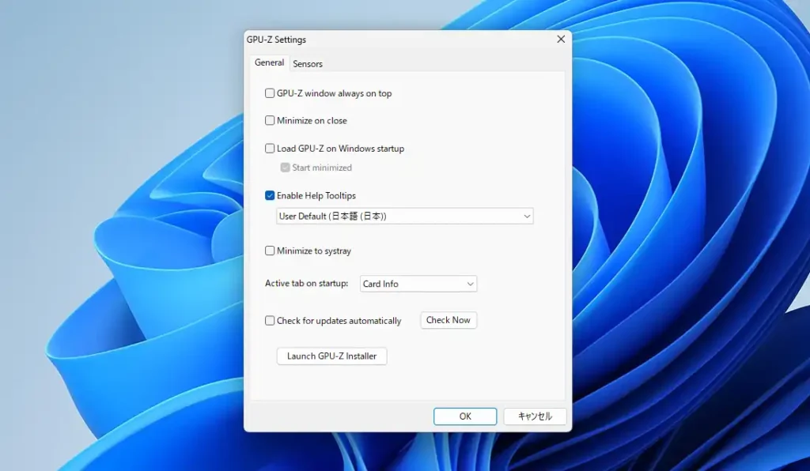Click Launch GPU-Z Installer button
Image resolution: width=810 pixels, height=471 pixels.
coord(331,356)
